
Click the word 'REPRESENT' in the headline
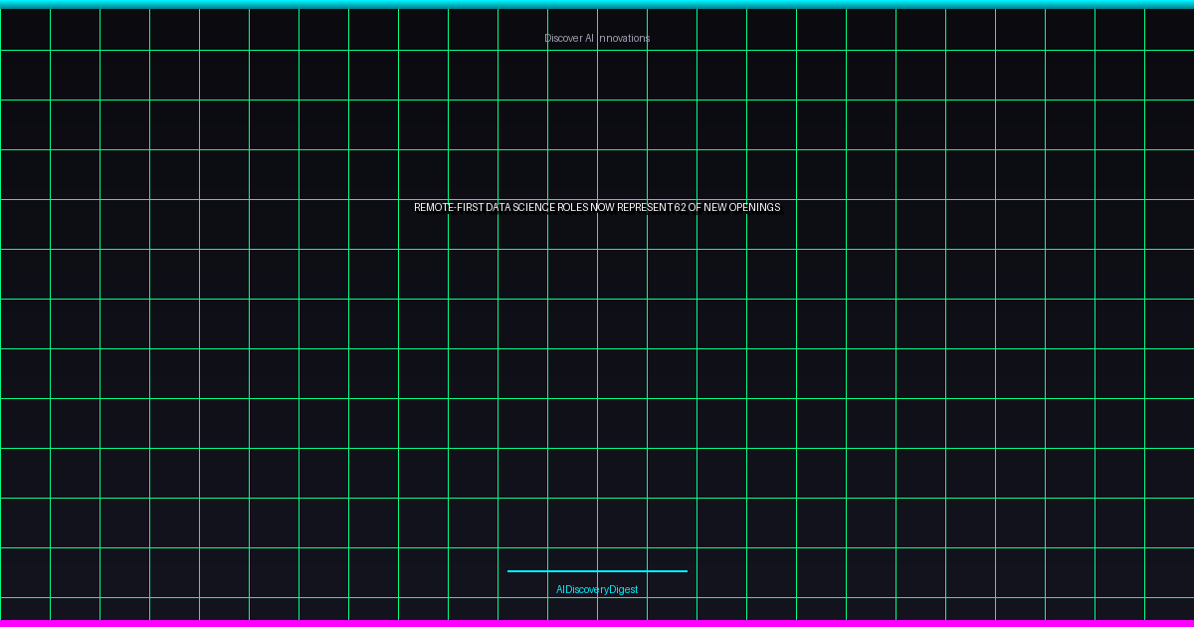point(645,207)
